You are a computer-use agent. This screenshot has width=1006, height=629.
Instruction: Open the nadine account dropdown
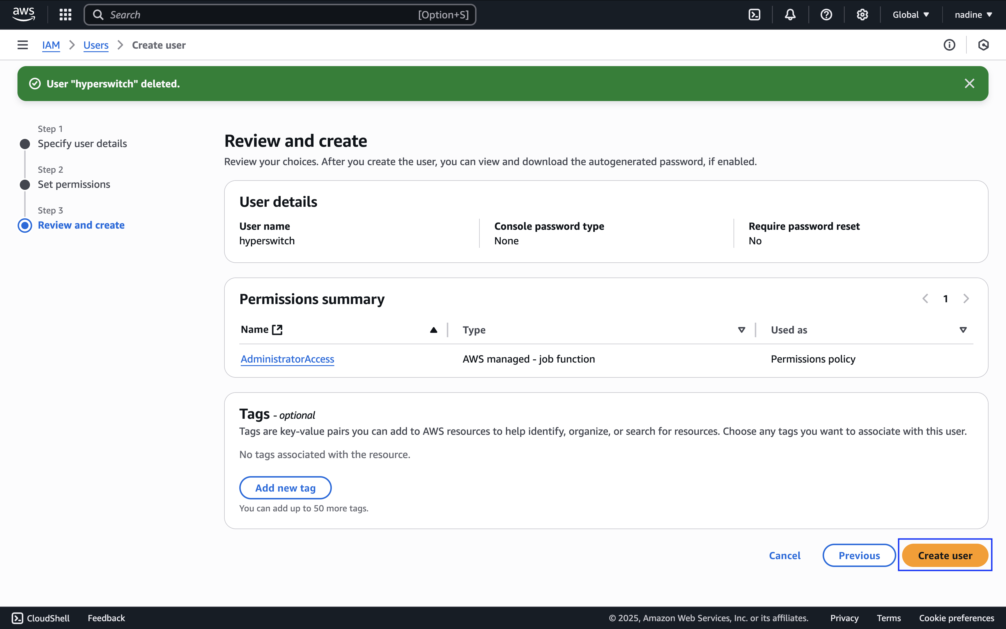click(973, 15)
